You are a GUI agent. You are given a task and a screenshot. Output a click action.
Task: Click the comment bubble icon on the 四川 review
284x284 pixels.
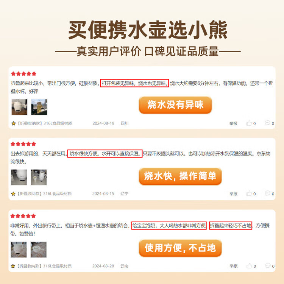point(267,123)
